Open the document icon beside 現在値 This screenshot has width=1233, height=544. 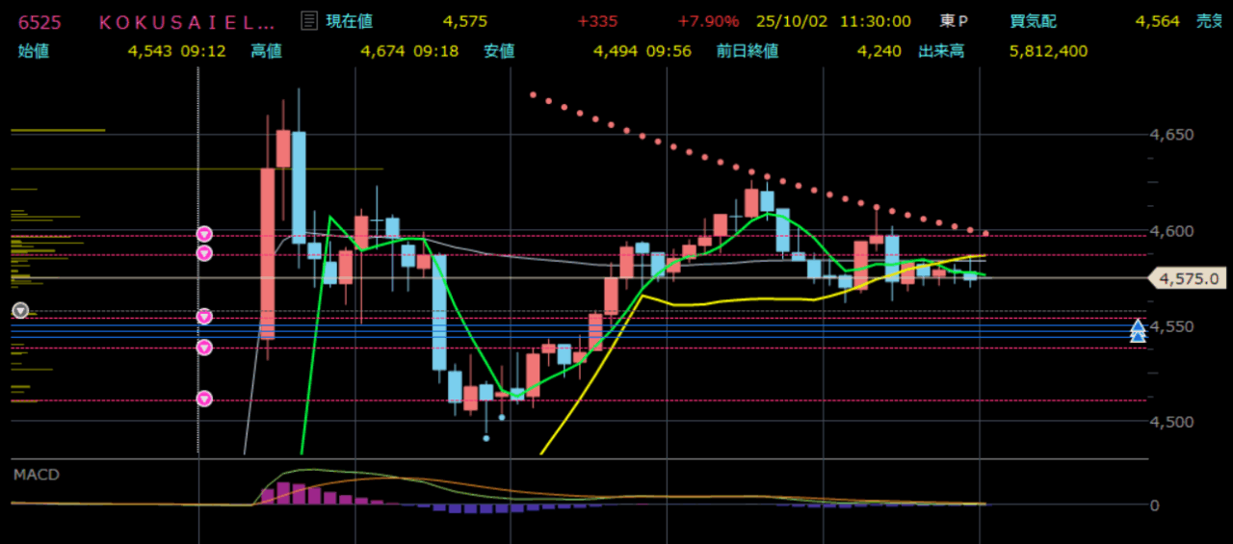point(308,21)
